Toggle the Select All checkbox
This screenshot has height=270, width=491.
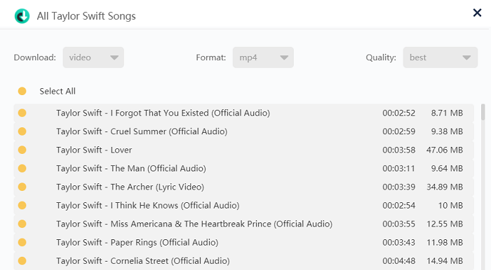[x=22, y=91]
